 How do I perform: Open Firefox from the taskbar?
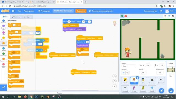tap(25, 97)
